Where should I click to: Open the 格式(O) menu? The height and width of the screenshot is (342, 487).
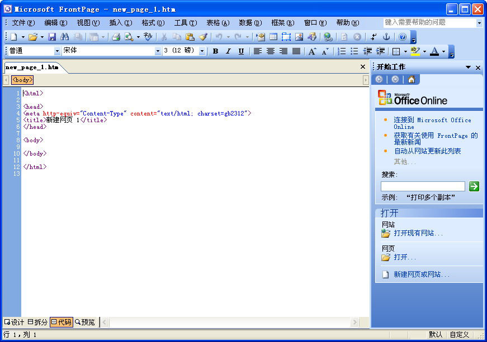coord(153,23)
